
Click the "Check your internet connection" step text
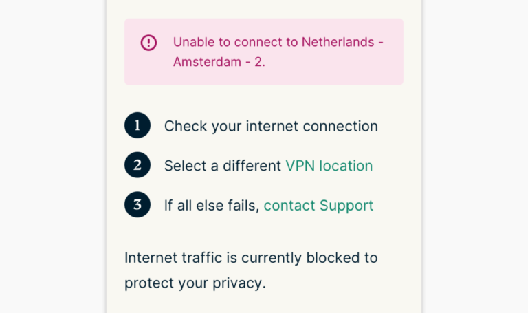coord(271,126)
